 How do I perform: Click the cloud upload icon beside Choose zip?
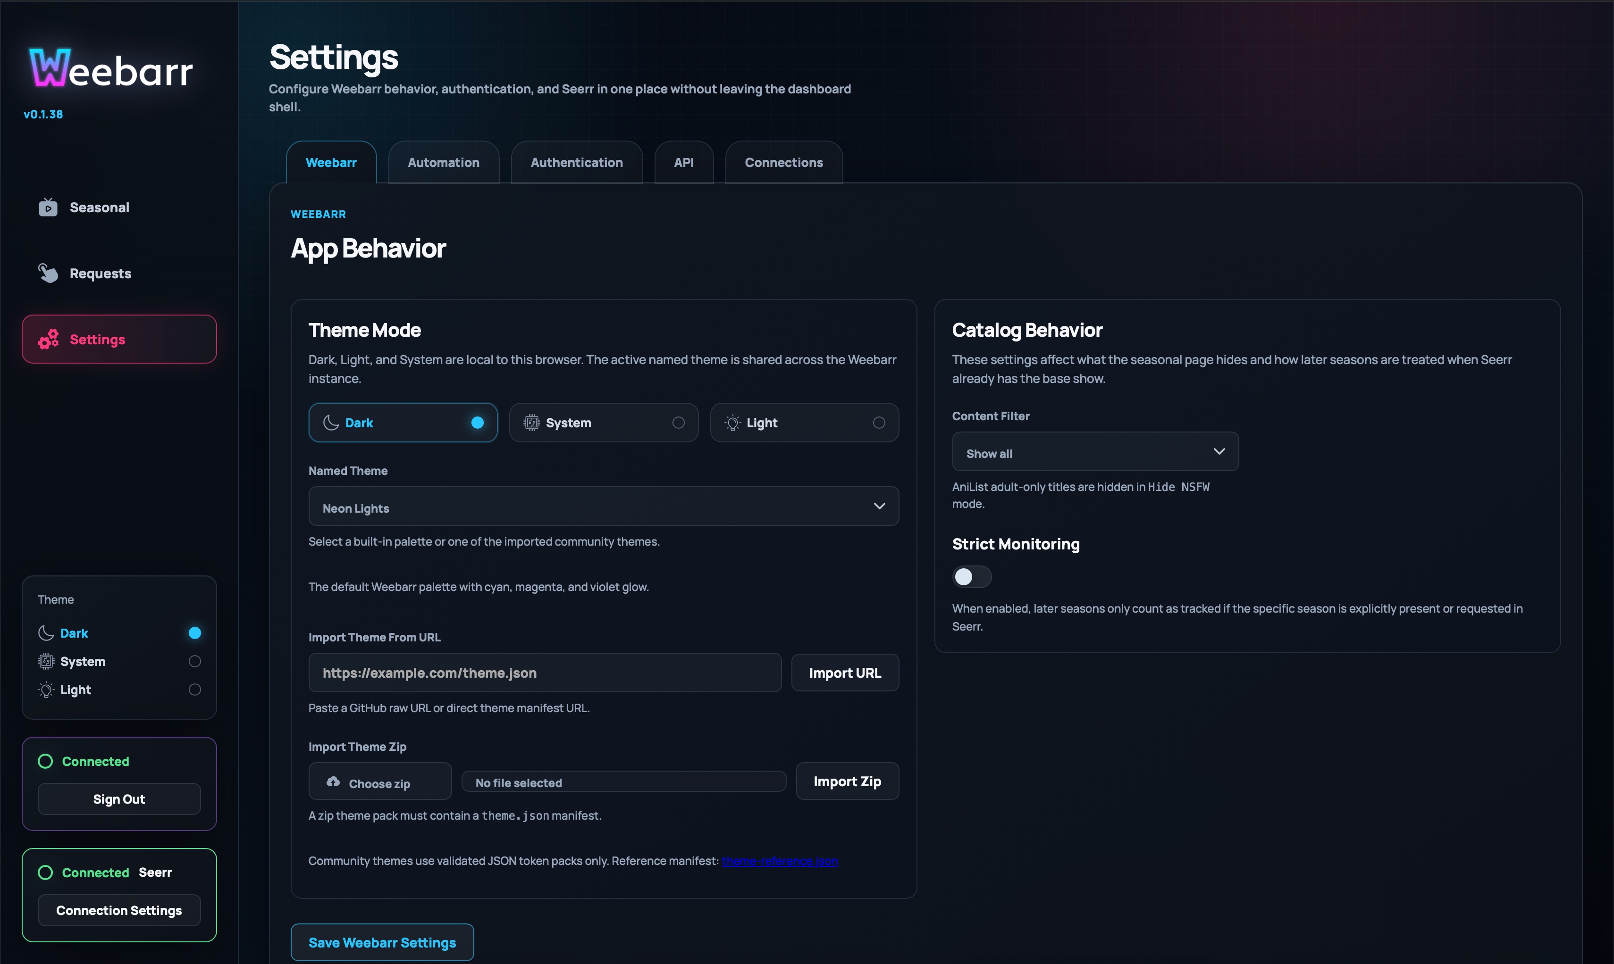coord(333,781)
